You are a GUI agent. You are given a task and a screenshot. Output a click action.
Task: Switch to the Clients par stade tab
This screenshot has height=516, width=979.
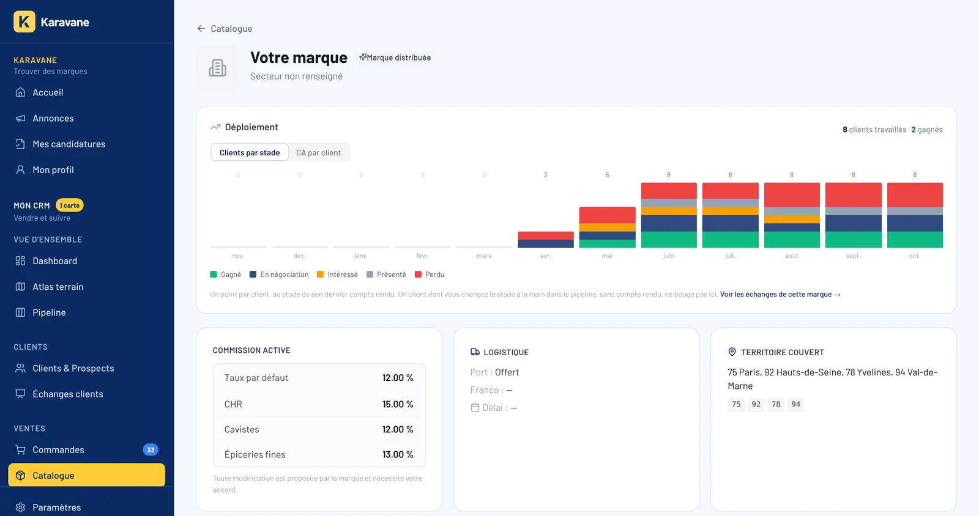(250, 153)
